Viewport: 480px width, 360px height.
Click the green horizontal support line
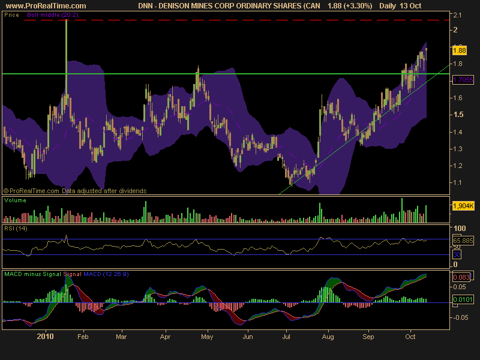(x=226, y=74)
